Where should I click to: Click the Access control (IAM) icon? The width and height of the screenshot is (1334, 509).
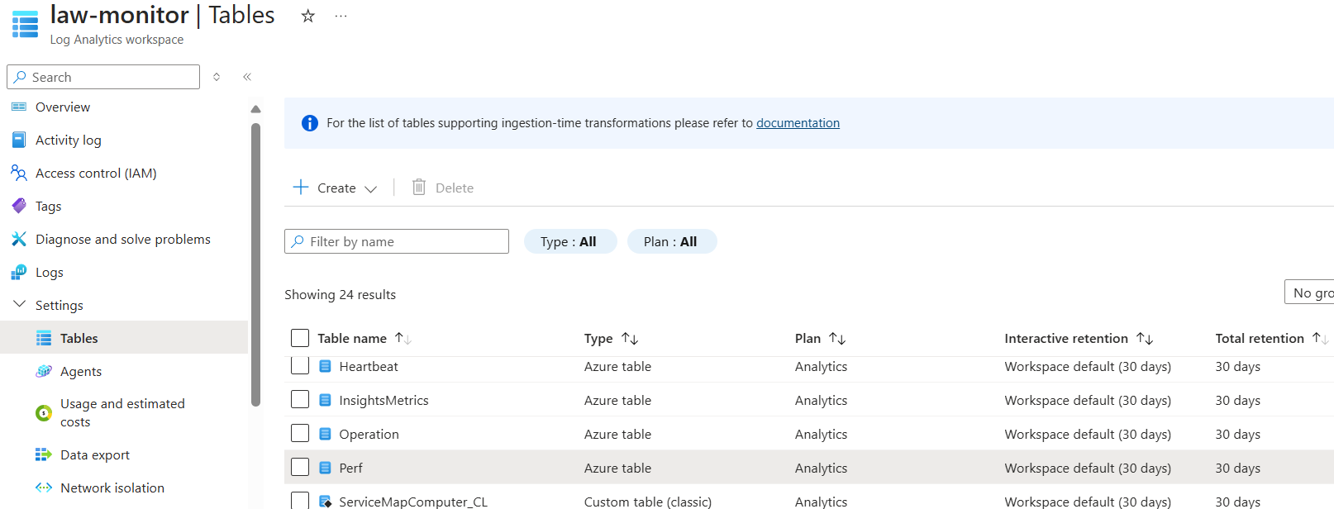(19, 173)
